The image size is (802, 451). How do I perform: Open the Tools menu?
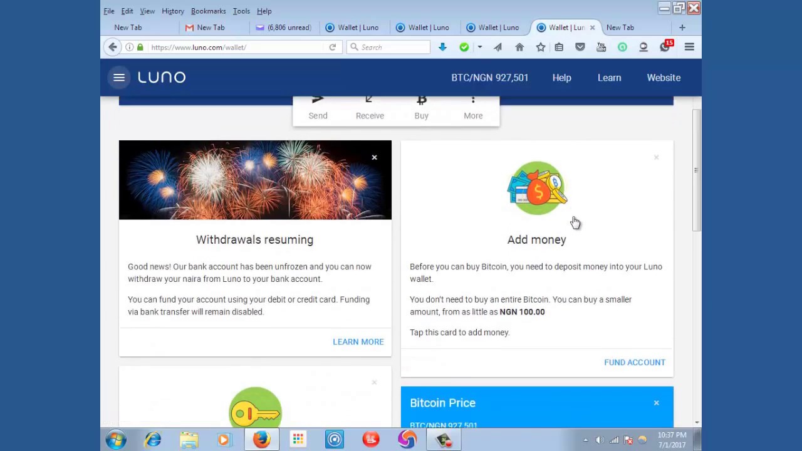coord(241,11)
